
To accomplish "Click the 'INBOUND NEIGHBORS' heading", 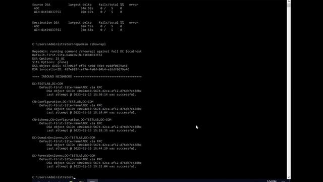I will [x=87, y=76].
